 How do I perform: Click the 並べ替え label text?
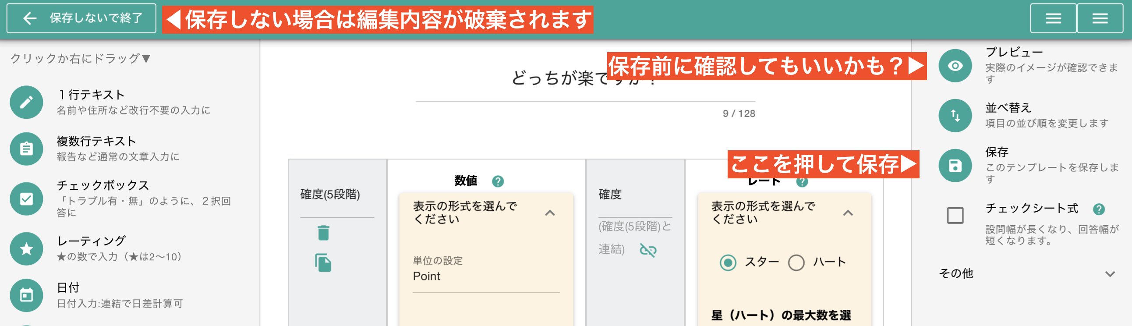1008,108
